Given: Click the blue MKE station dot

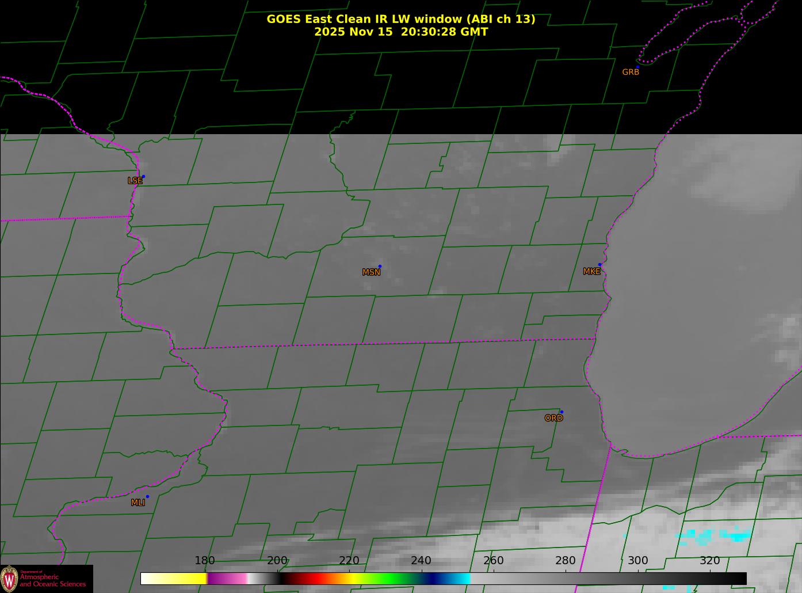Looking at the screenshot, I should (x=599, y=265).
